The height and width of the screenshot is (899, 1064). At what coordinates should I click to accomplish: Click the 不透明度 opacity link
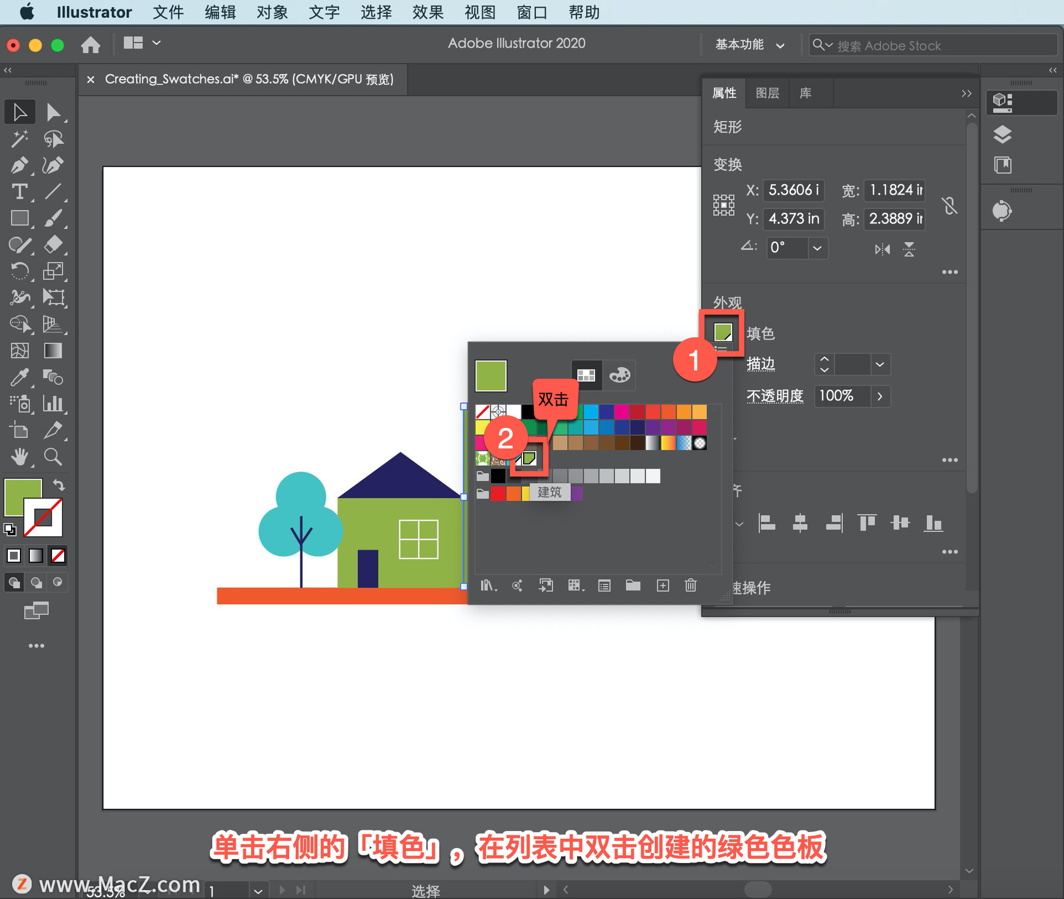tap(775, 396)
